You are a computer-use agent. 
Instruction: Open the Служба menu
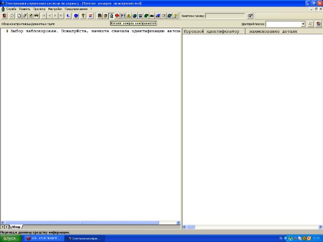pos(12,9)
